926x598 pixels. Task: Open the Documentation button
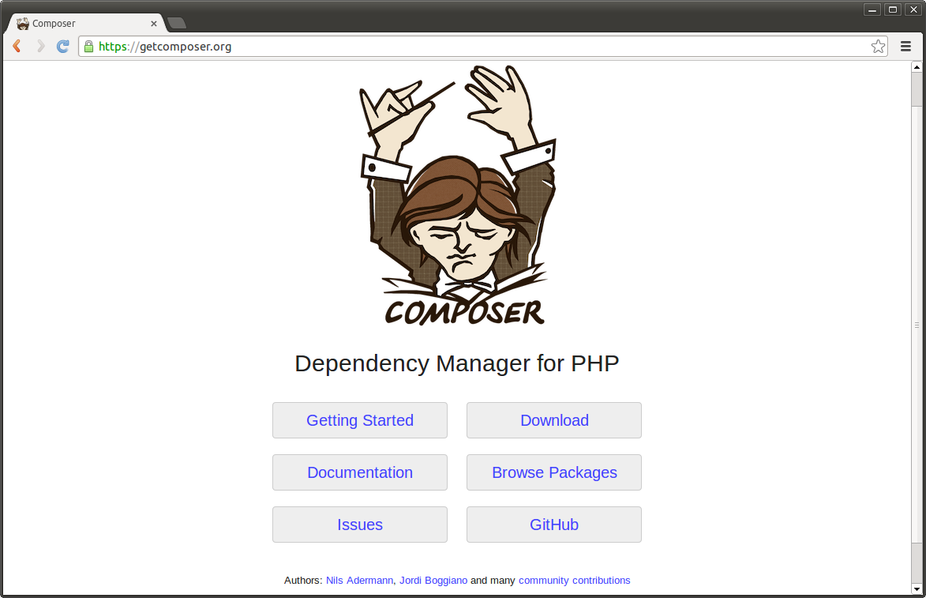tap(360, 472)
